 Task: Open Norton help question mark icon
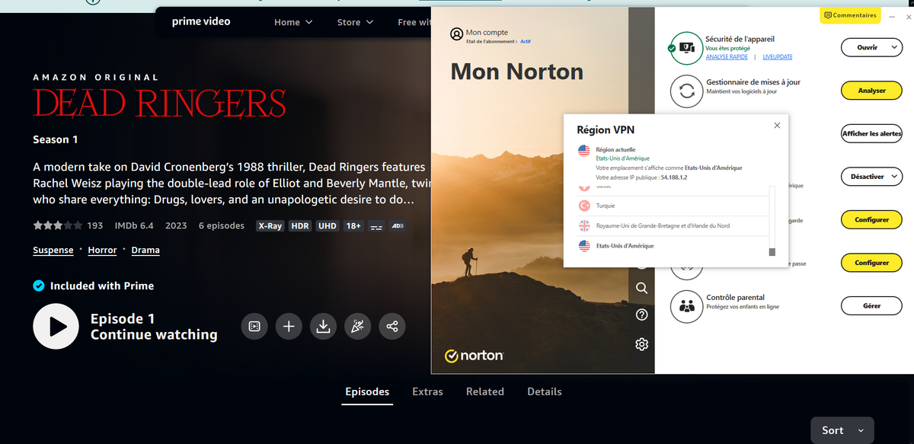tap(641, 315)
